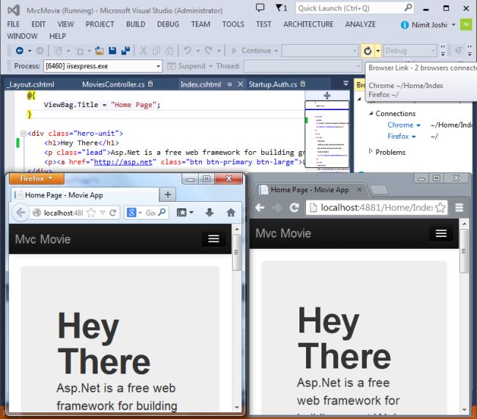Click the Chrome reload icon
Screen dimensions: 477x419
coord(294,208)
